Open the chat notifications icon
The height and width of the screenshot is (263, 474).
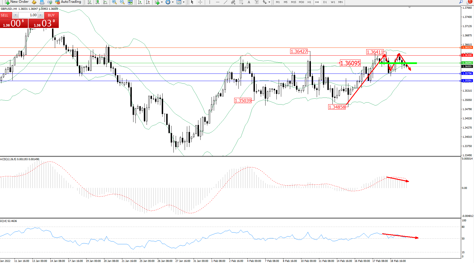coord(469,2)
